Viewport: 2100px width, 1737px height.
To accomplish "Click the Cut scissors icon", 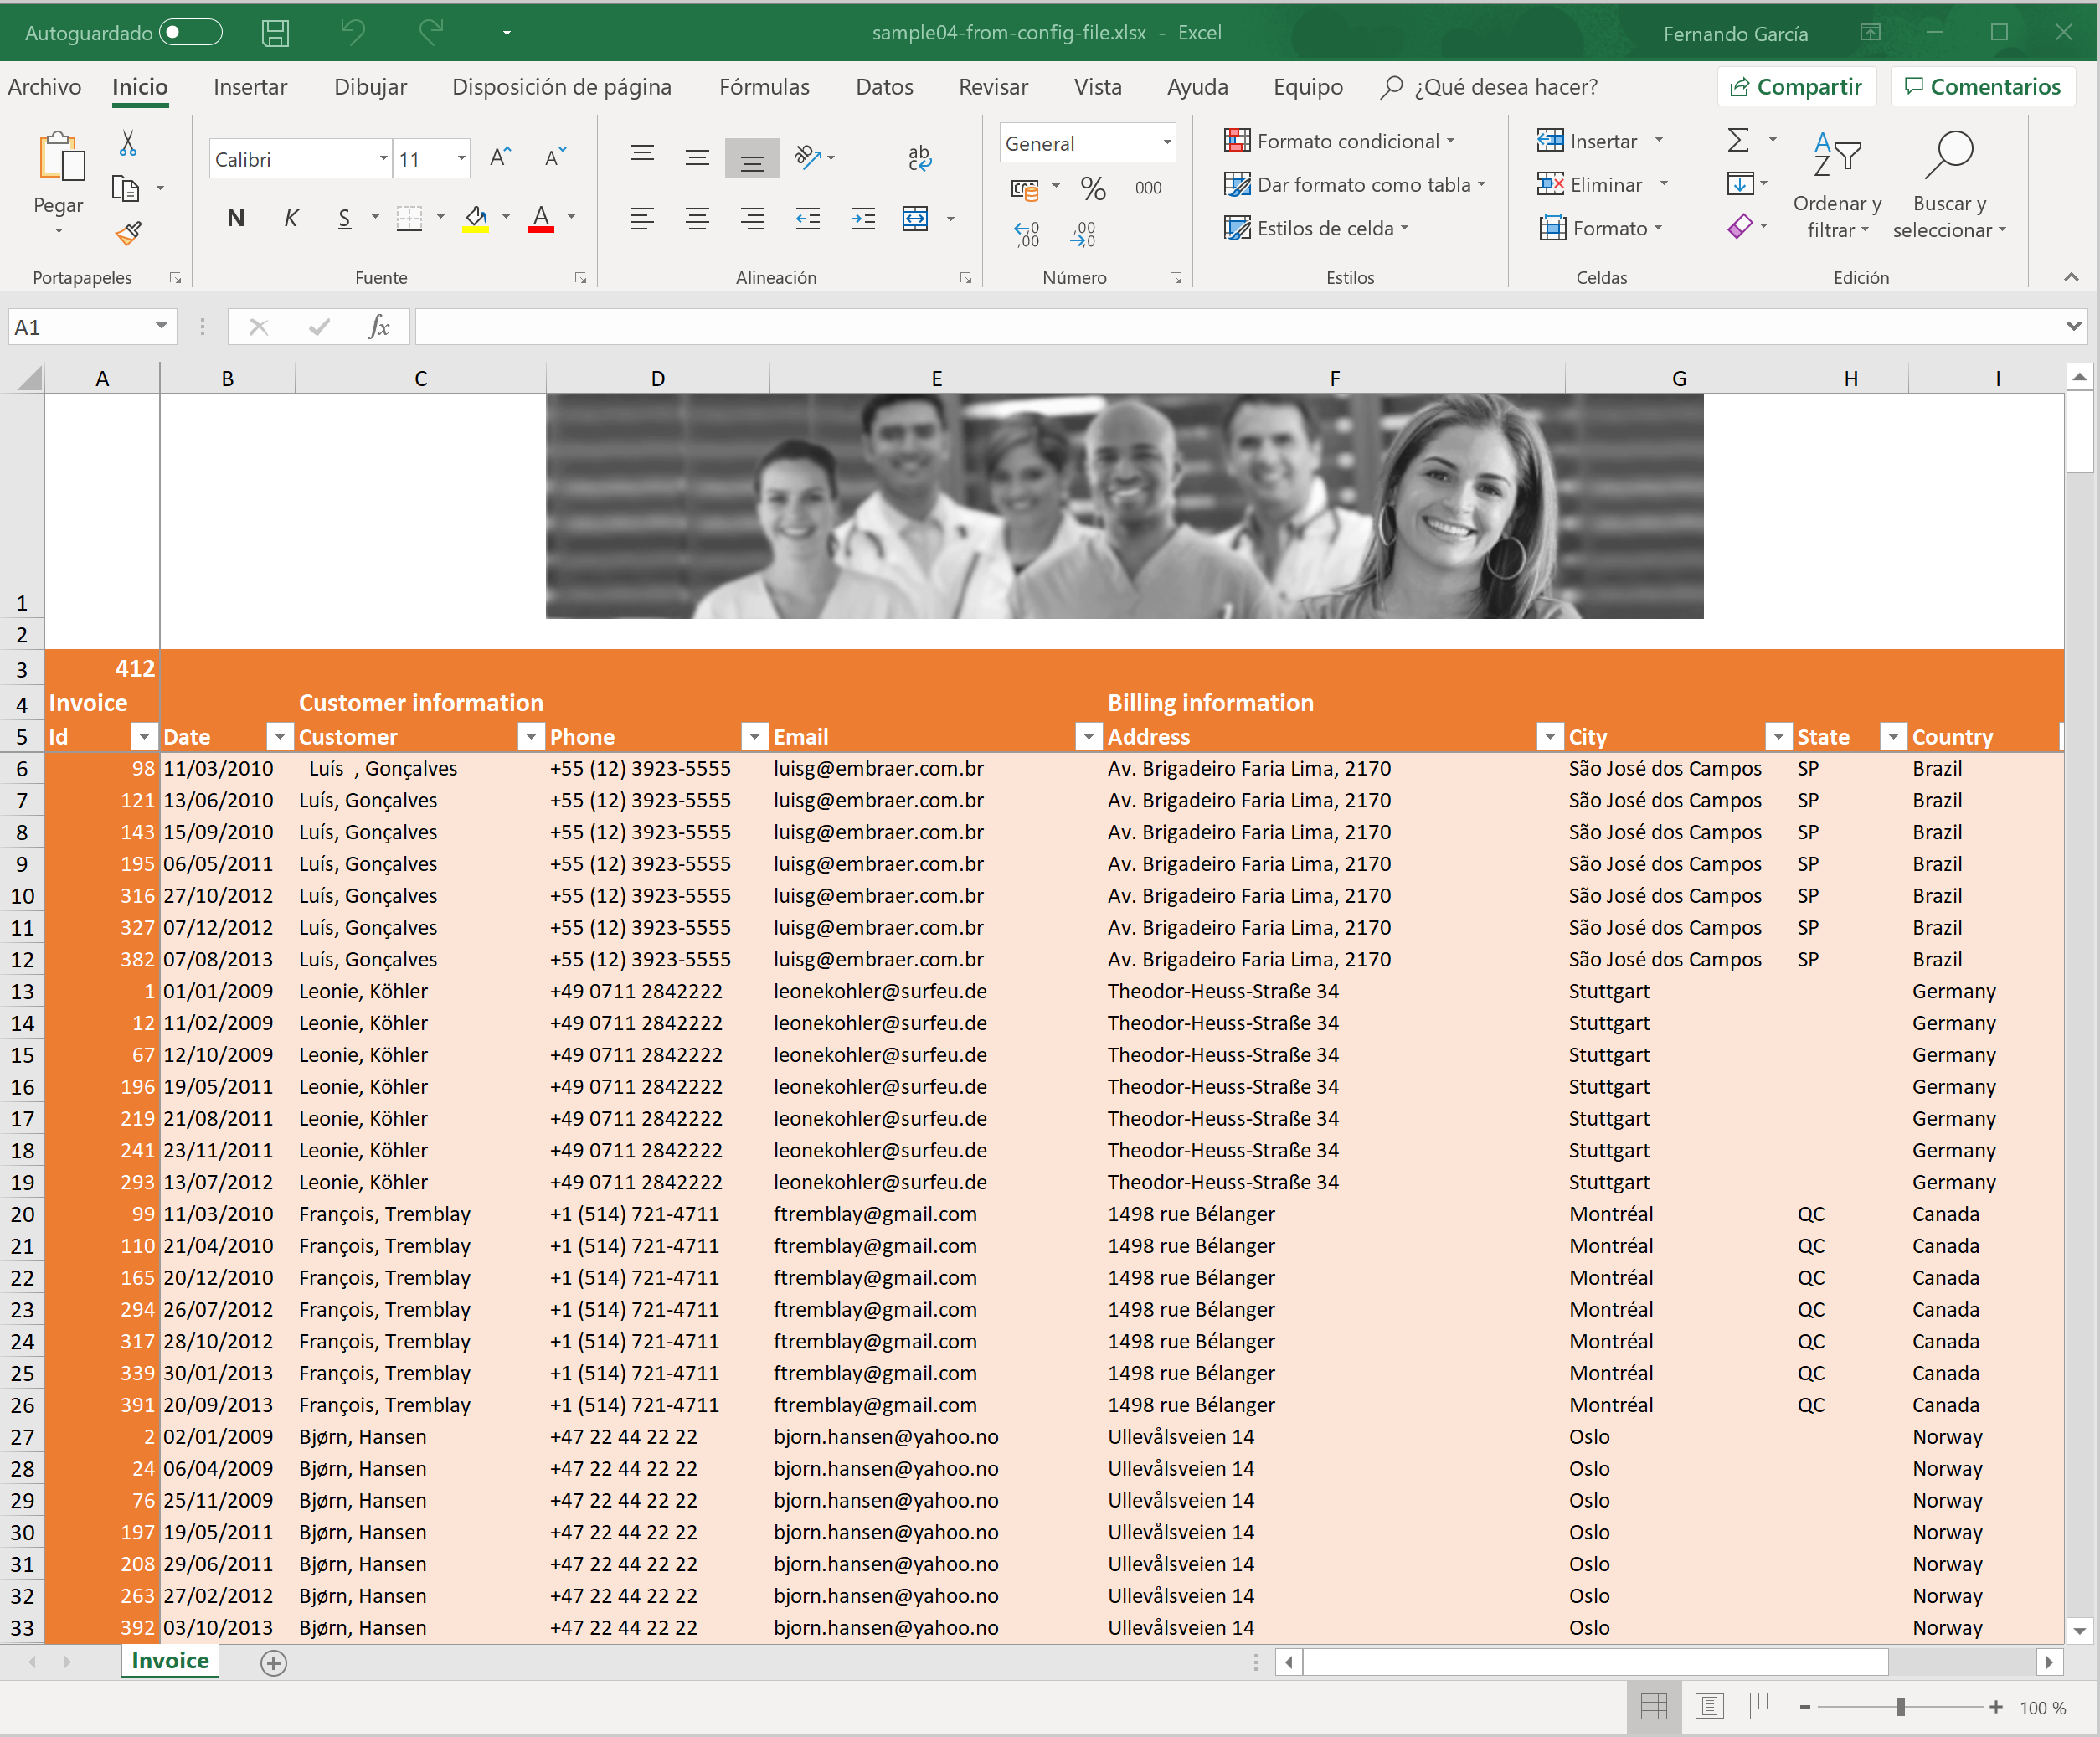I will (x=128, y=143).
